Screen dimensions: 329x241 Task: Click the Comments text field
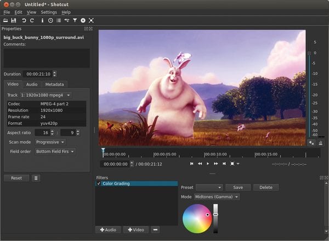[47, 58]
